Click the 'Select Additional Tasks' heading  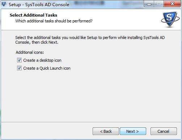(x=33, y=15)
